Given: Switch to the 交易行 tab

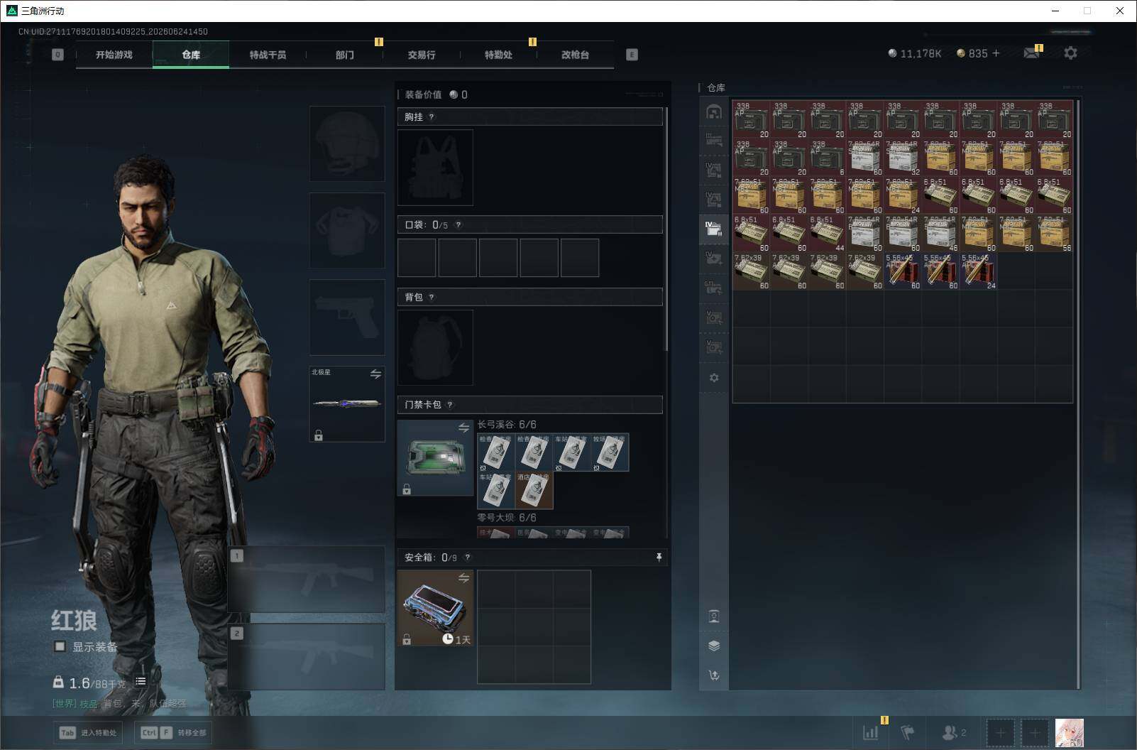Looking at the screenshot, I should (x=422, y=55).
